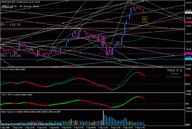Viewport: 192px width, 129px height.
Task: Click the '4 Sep 05:45' time axis label
Action: point(66,127)
